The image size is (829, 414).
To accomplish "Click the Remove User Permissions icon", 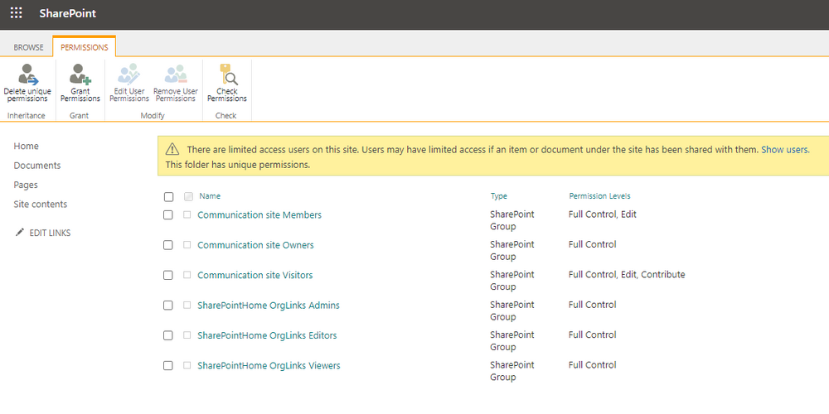I will coord(176,75).
